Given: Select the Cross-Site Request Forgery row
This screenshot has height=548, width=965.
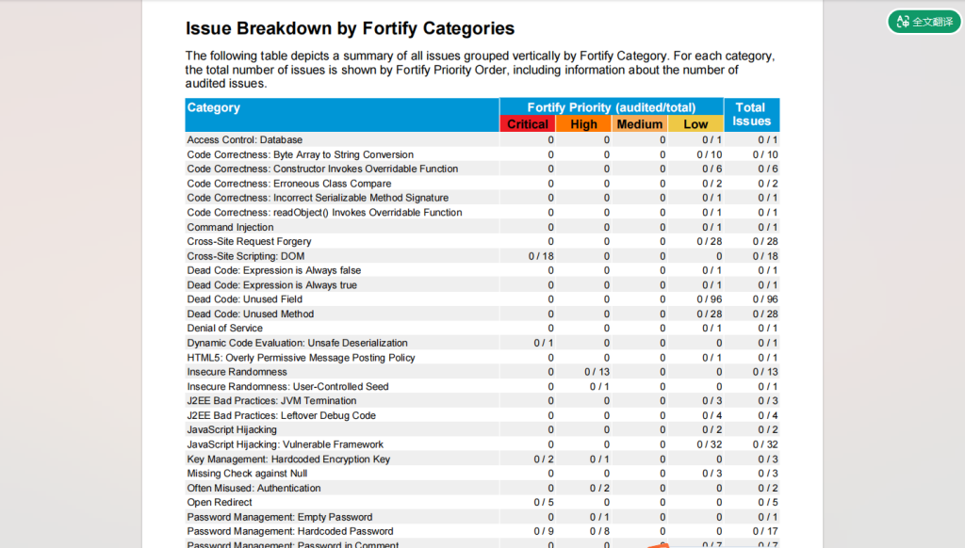Looking at the screenshot, I should [x=249, y=242].
